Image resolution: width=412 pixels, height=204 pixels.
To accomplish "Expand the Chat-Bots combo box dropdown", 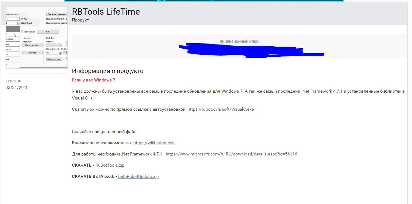I will [60, 45].
